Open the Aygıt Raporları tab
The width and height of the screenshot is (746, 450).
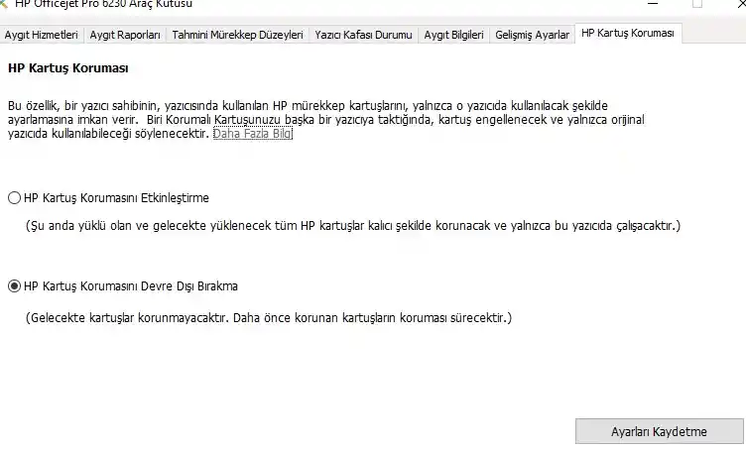(125, 35)
